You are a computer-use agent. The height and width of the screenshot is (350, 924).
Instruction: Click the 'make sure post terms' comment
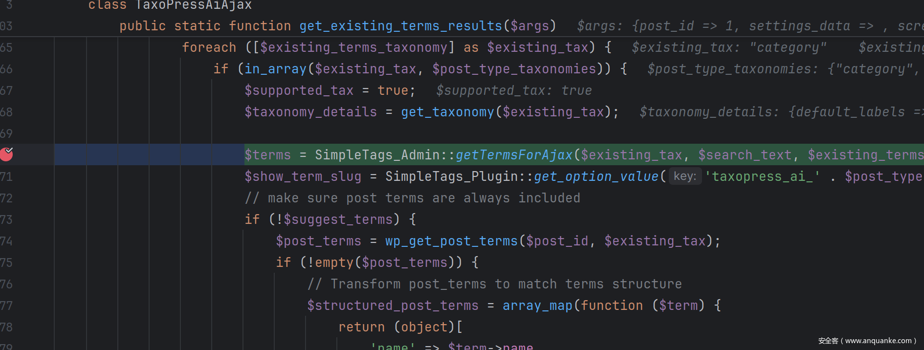pos(412,198)
